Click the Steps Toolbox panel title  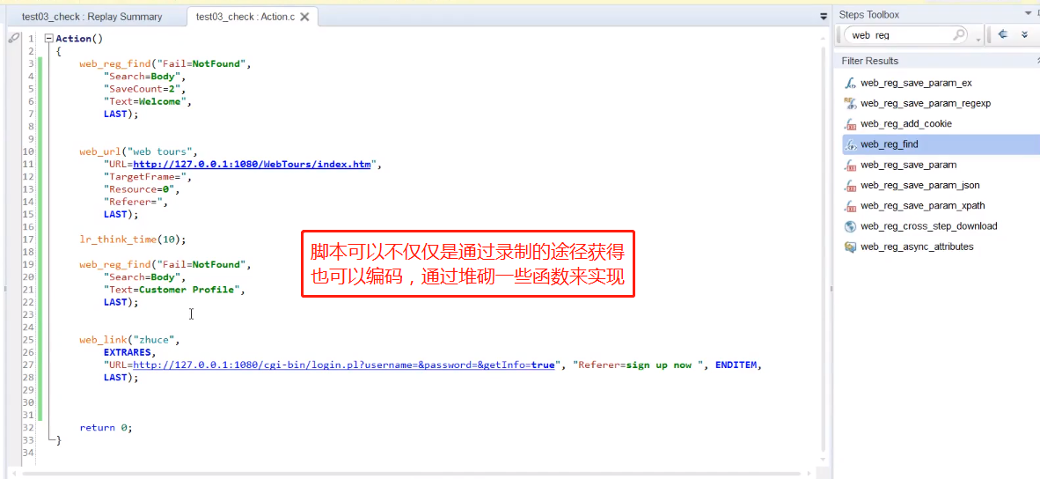click(869, 15)
